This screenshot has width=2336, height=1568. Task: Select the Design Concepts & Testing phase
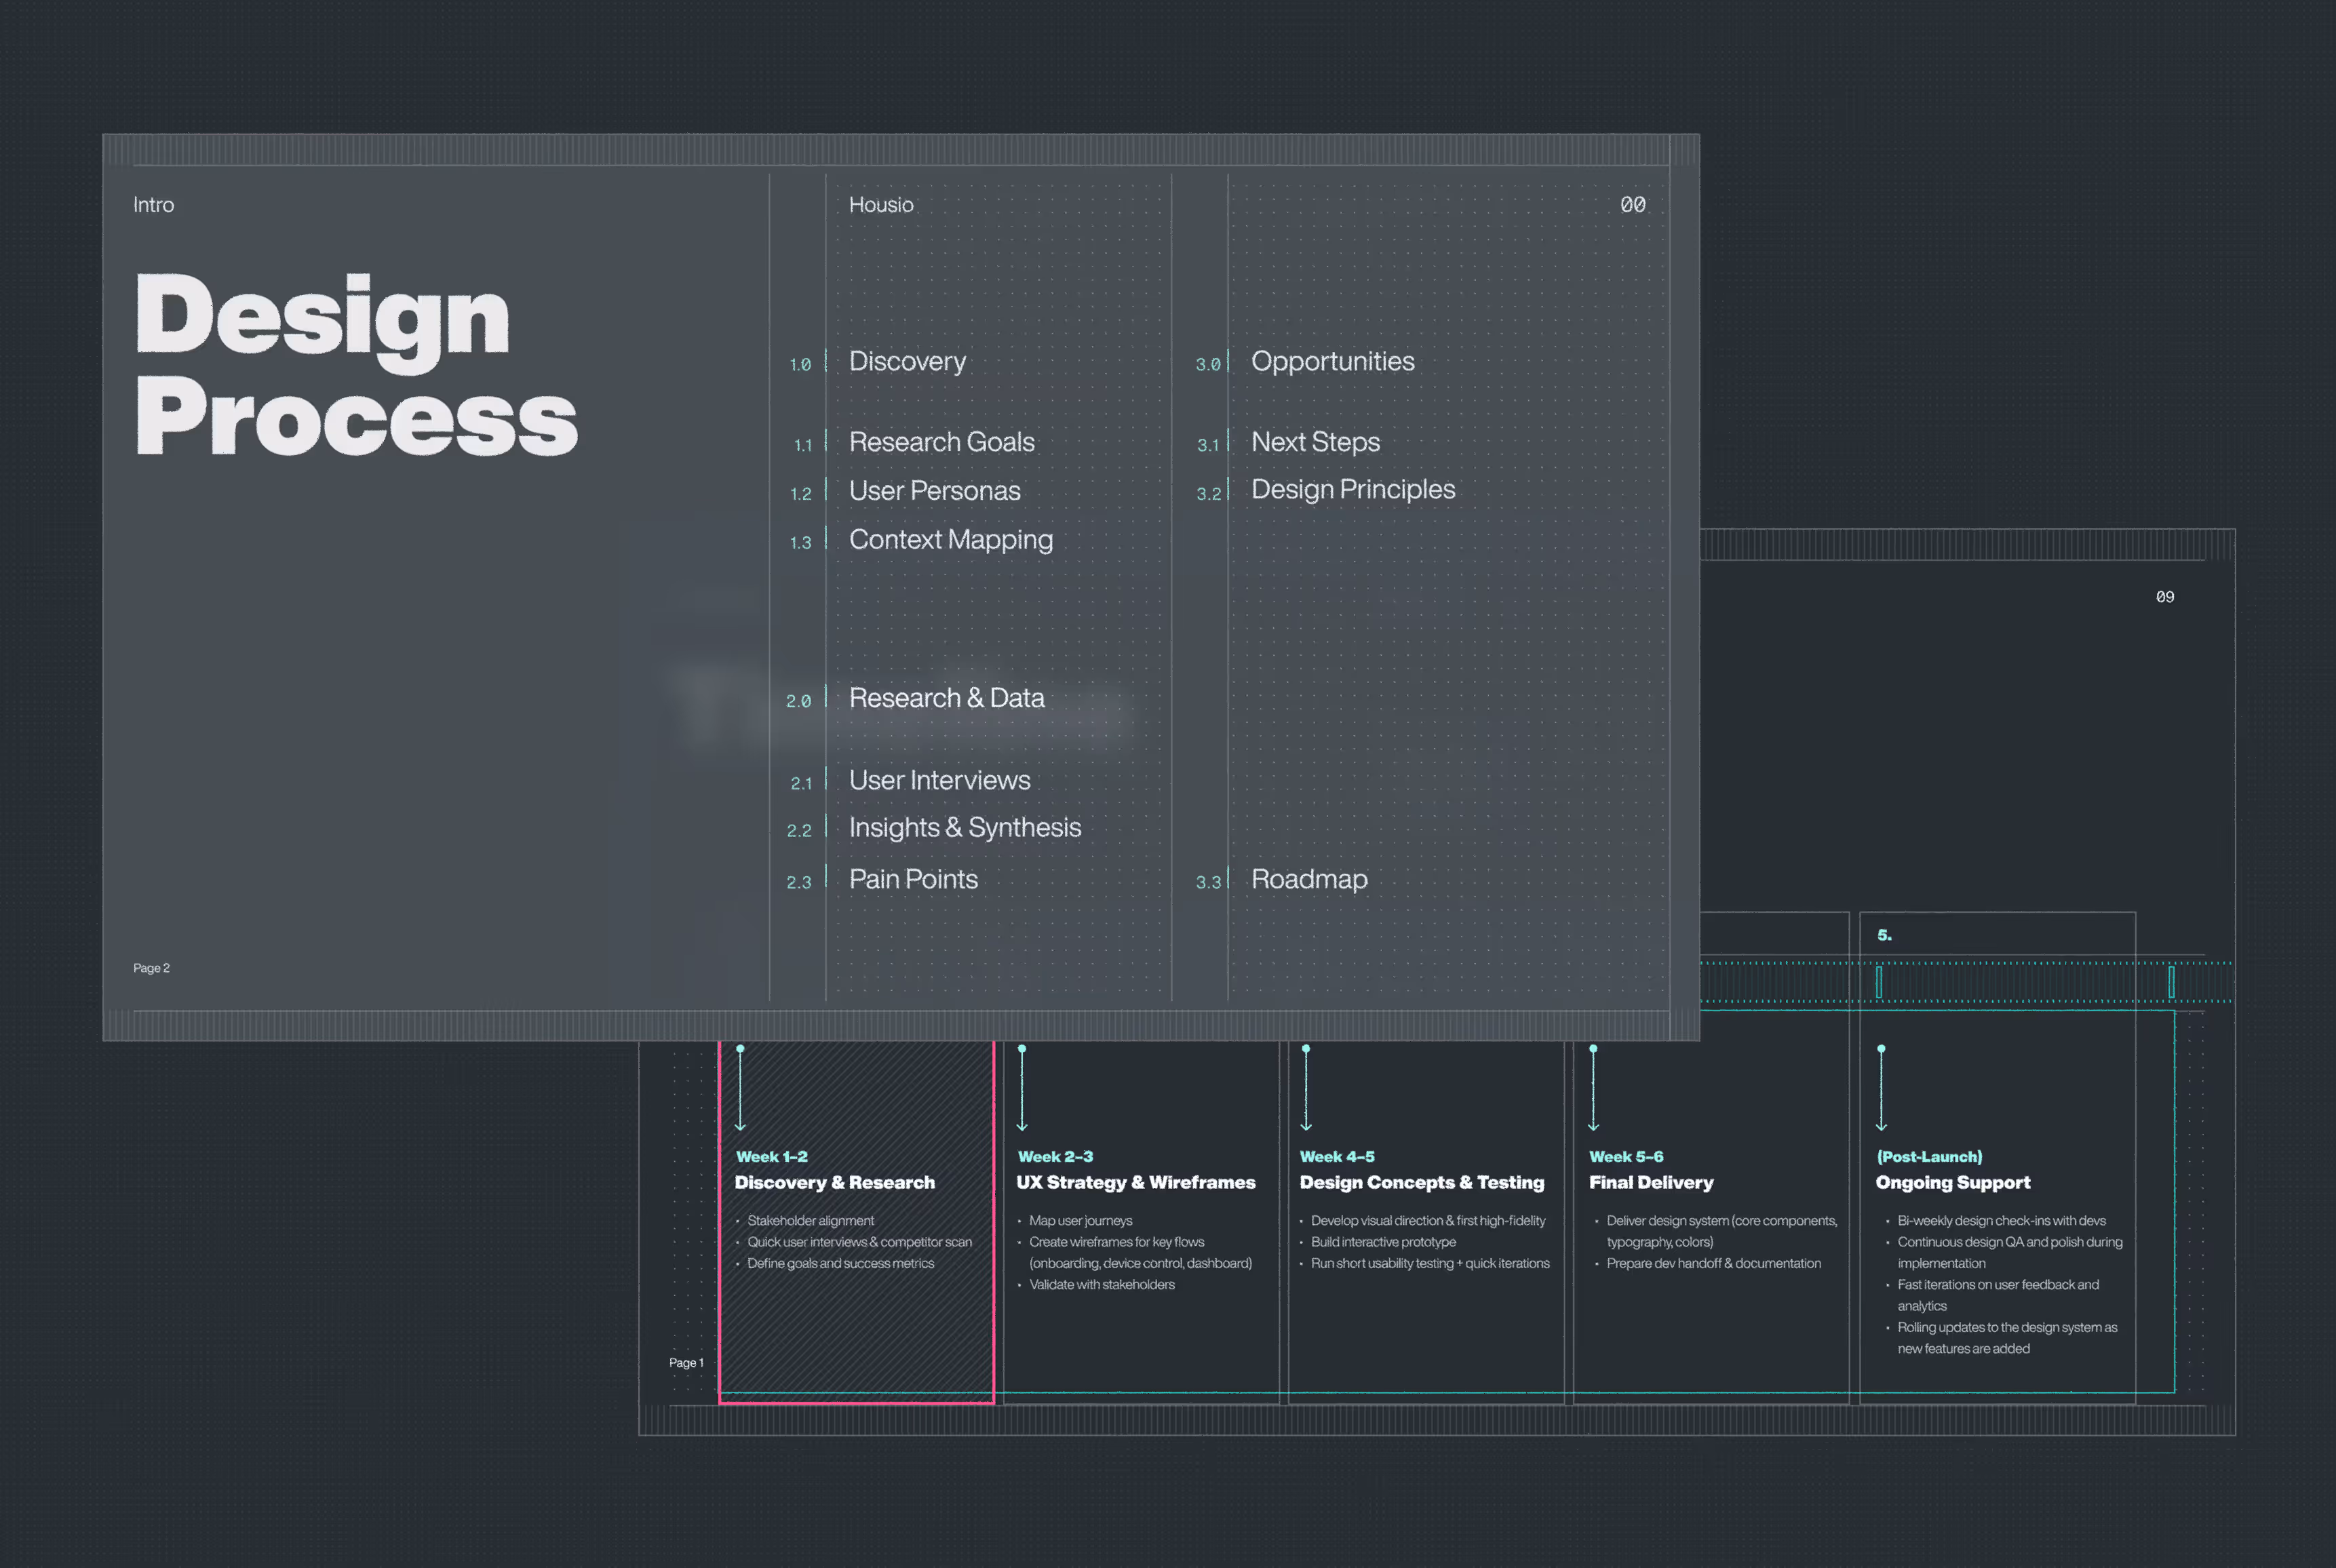1420,1182
